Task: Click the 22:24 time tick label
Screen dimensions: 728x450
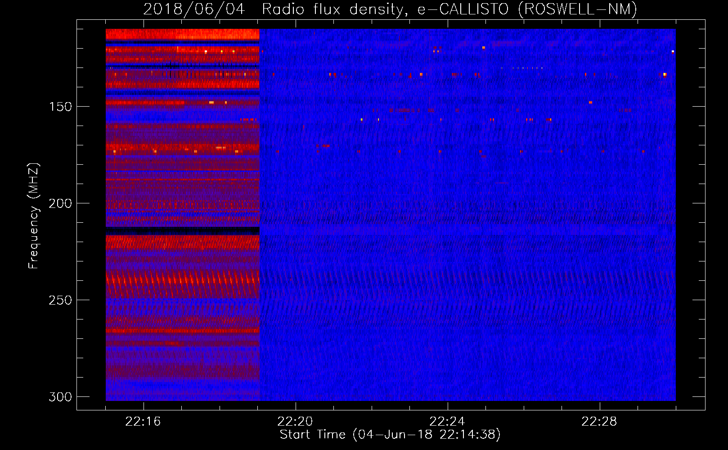Action: (x=447, y=422)
